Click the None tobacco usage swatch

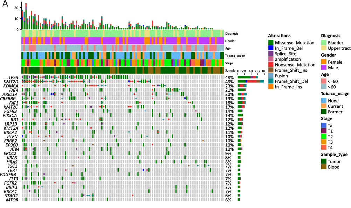324,101
